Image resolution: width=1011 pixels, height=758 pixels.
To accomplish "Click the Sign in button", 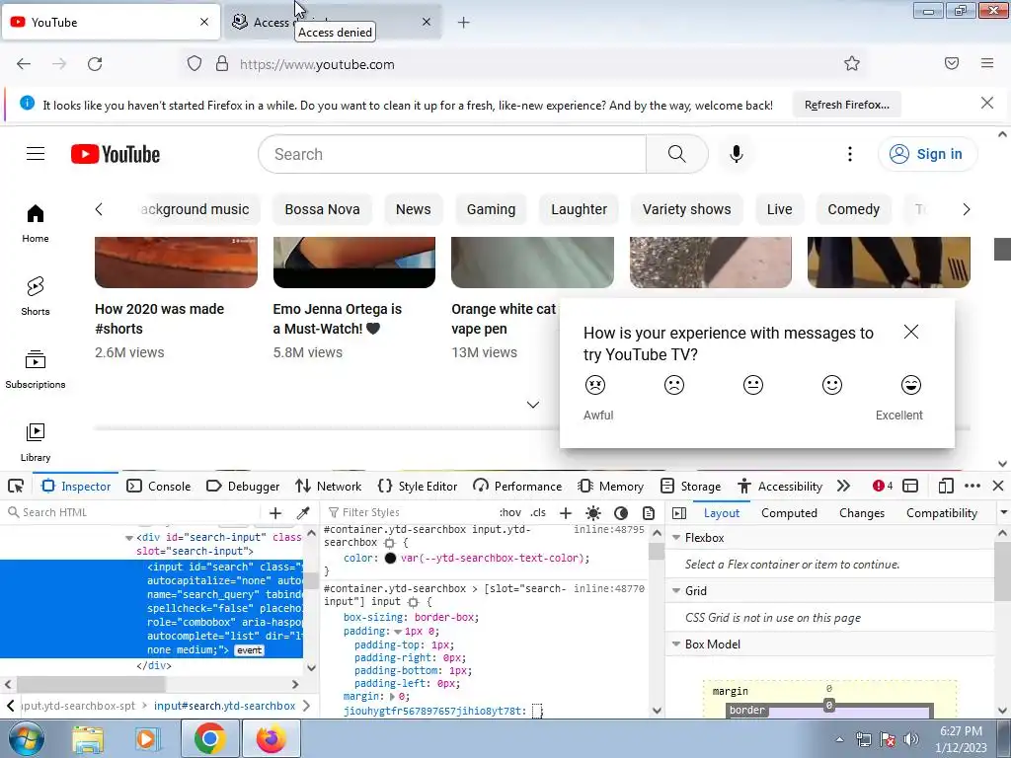I will tap(927, 154).
